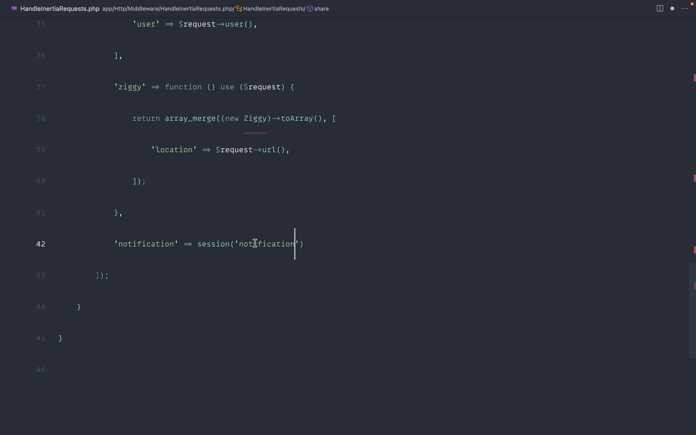
Task: Click the return keyword on line 38
Action: [146, 118]
